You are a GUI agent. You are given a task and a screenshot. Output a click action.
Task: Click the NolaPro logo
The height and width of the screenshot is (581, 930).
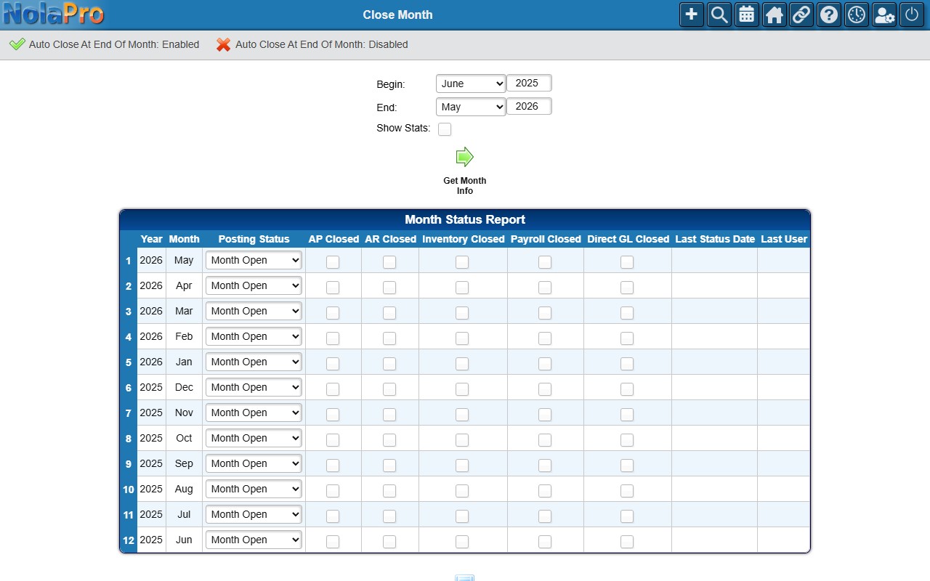(54, 14)
